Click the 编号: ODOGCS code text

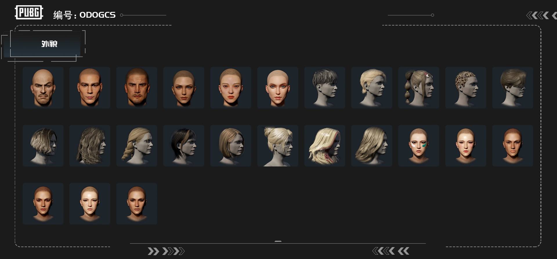(84, 15)
